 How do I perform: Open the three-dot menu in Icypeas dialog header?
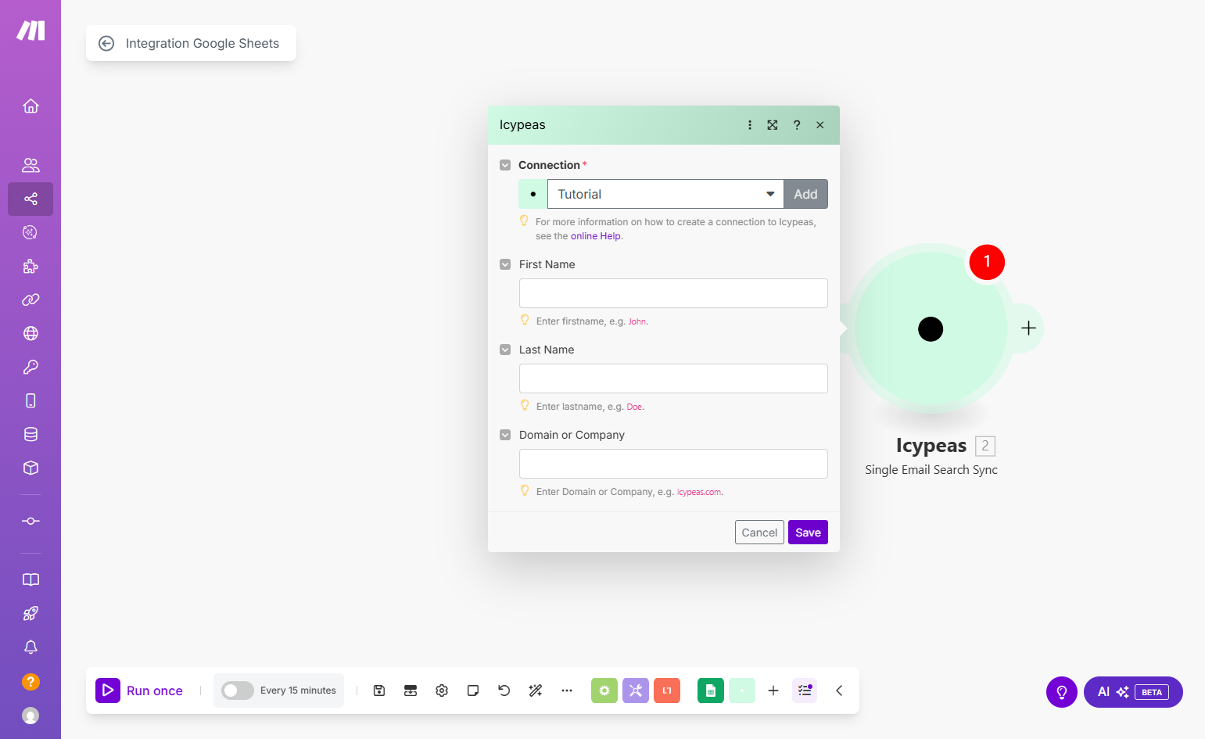click(x=749, y=125)
